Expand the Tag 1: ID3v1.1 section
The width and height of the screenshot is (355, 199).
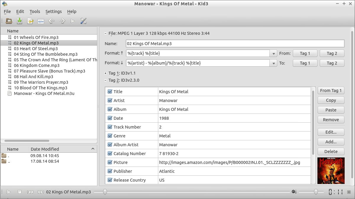(106, 73)
